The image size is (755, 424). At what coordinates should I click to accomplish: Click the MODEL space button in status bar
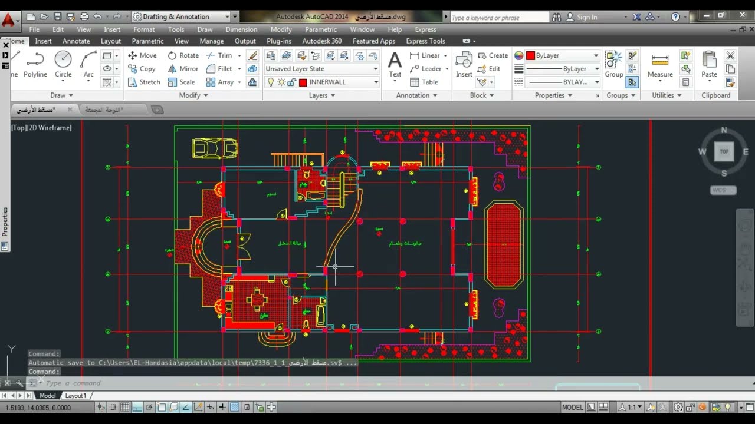(572, 407)
